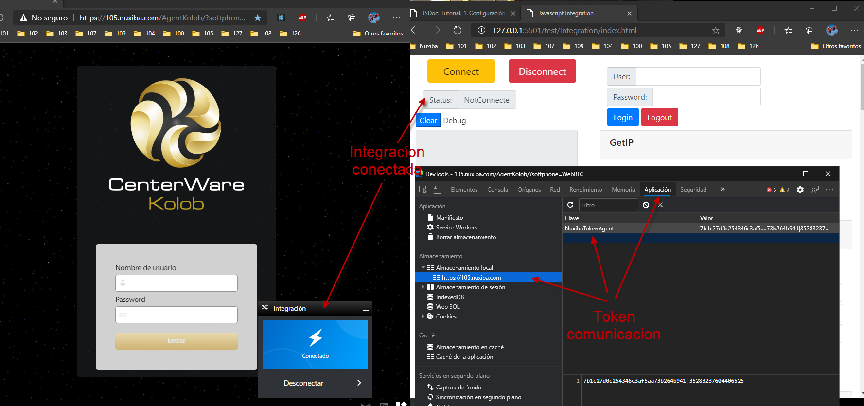Click the Kolob Password field
Viewport: 864px width, 406px height.
point(176,315)
